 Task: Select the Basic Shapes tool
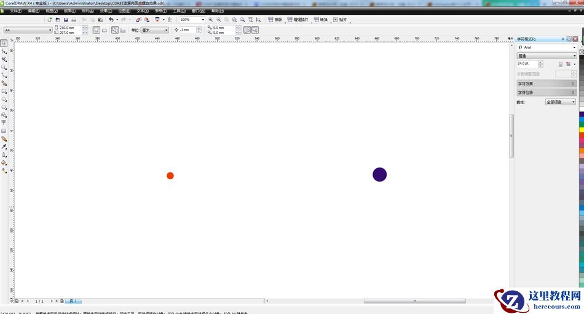pyautogui.click(x=4, y=115)
